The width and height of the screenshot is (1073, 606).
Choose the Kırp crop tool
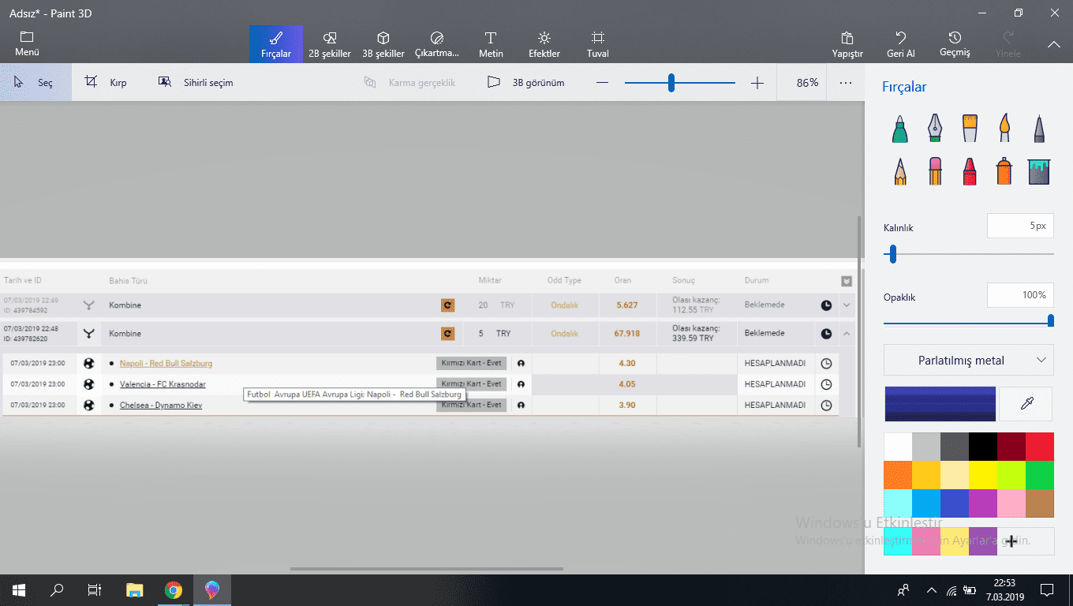click(x=106, y=82)
